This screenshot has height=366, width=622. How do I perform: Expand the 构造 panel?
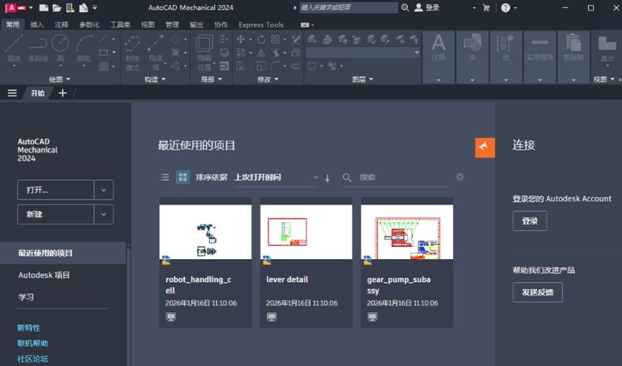(x=155, y=79)
